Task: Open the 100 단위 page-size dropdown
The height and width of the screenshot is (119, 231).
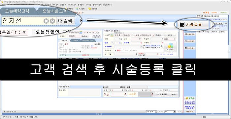Action: click(151, 112)
